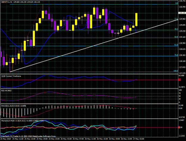This screenshot has width=186, height=141.
Task: Click the 61.688 value on QQE scale
Action: [x=182, y=76]
